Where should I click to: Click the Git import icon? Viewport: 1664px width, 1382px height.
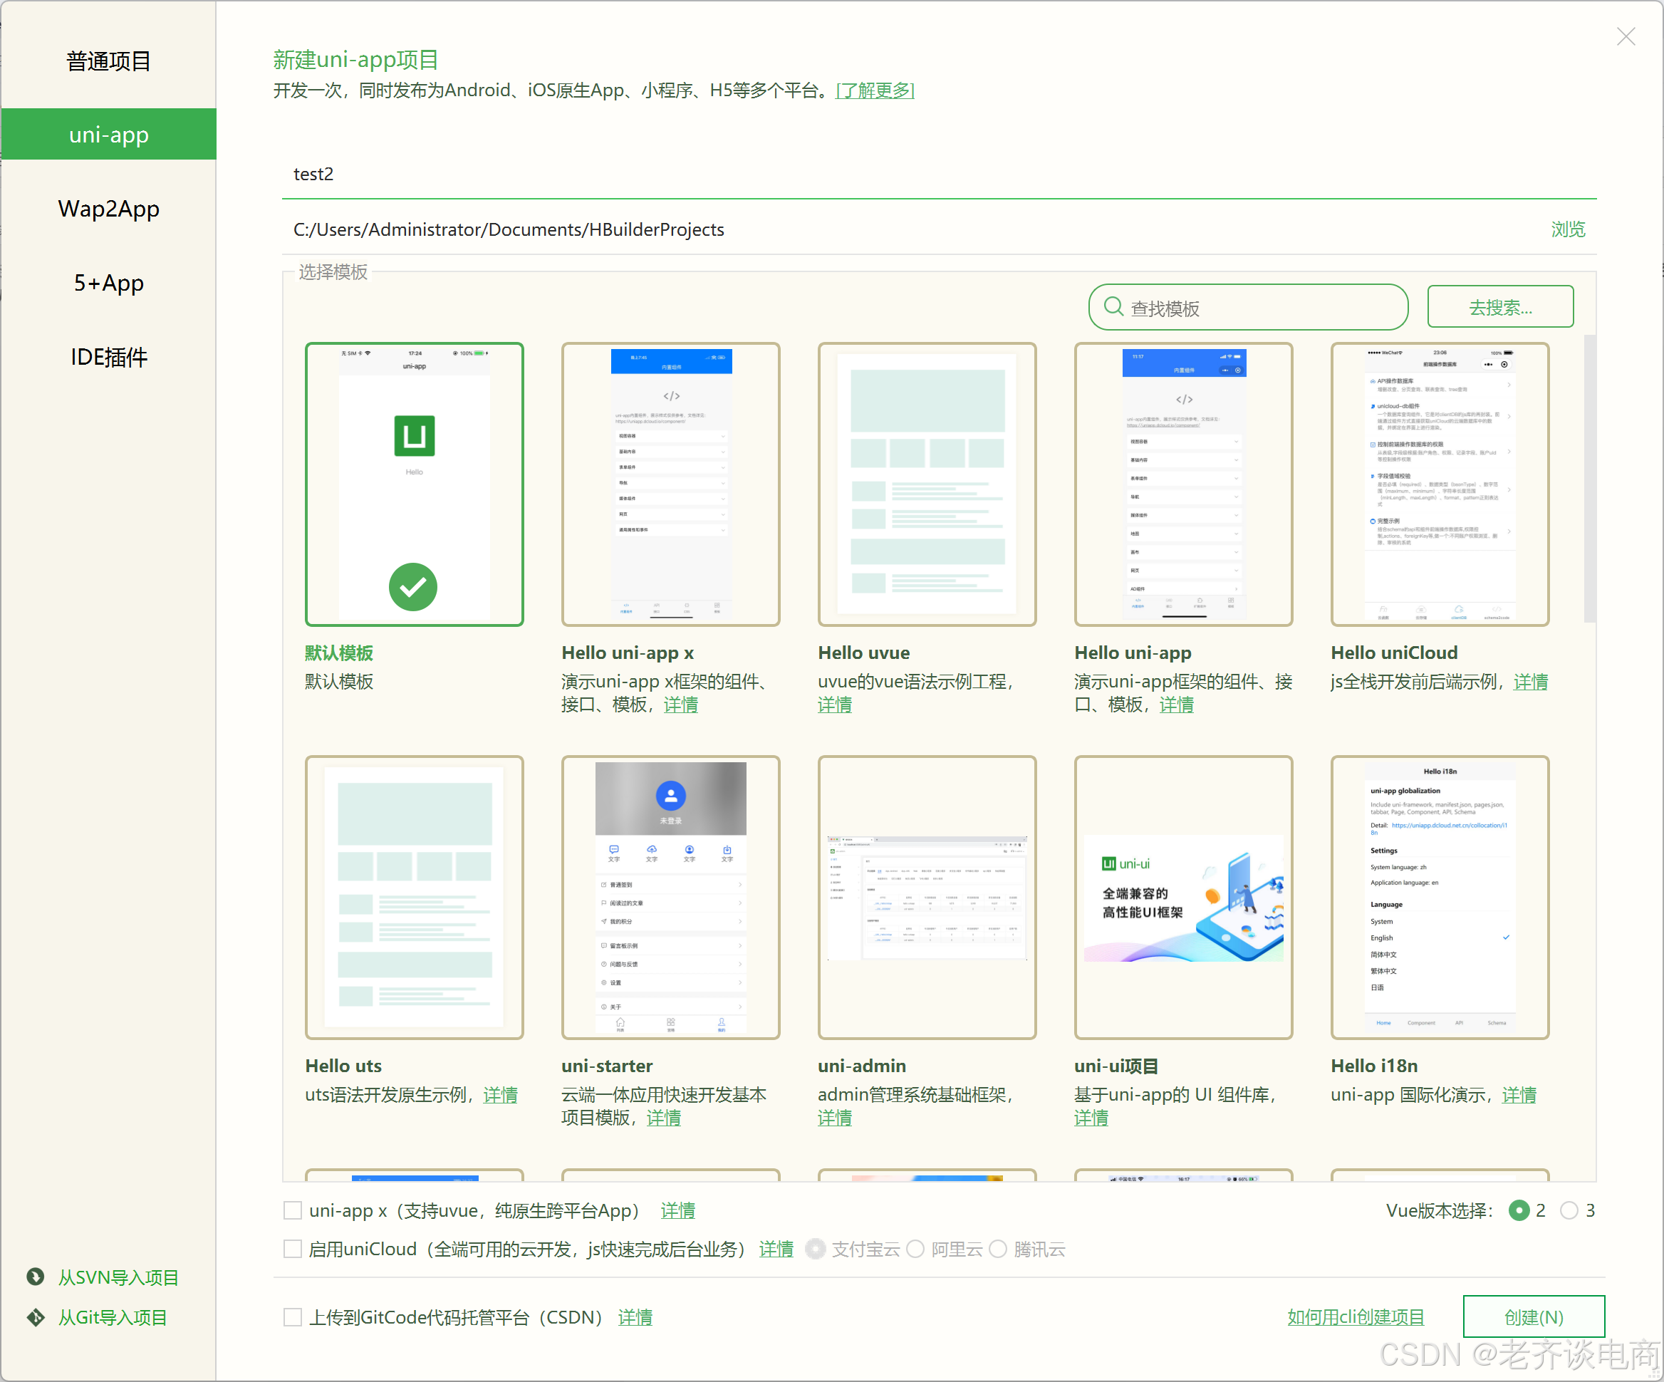[36, 1317]
